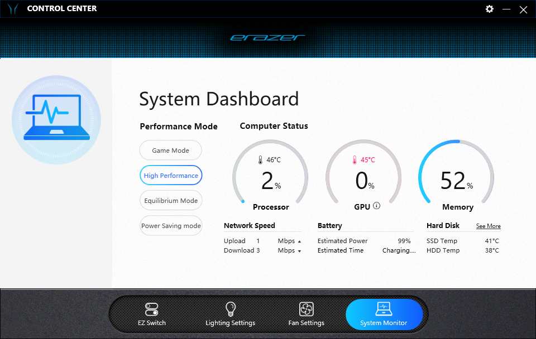Select Power Saving mode
536x339 pixels.
171,226
